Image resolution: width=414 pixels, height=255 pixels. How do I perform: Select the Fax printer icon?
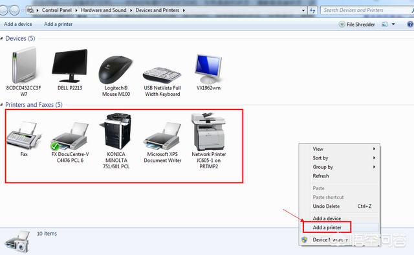(x=24, y=135)
